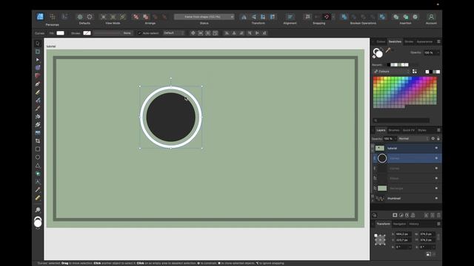Select the Zoom tool in left toolbar
The image size is (474, 266).
coord(38,210)
